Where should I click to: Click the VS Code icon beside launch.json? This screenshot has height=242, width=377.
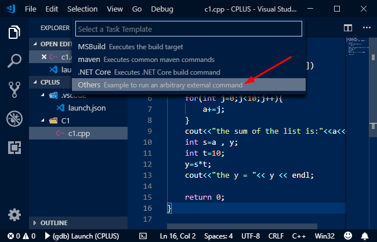(x=60, y=108)
